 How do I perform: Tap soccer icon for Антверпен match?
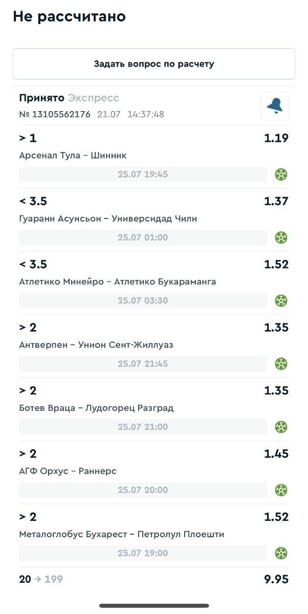tap(281, 364)
